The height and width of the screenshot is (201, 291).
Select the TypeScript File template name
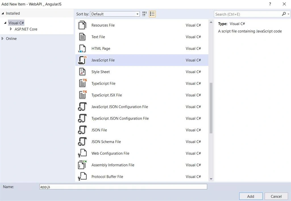click(103, 83)
